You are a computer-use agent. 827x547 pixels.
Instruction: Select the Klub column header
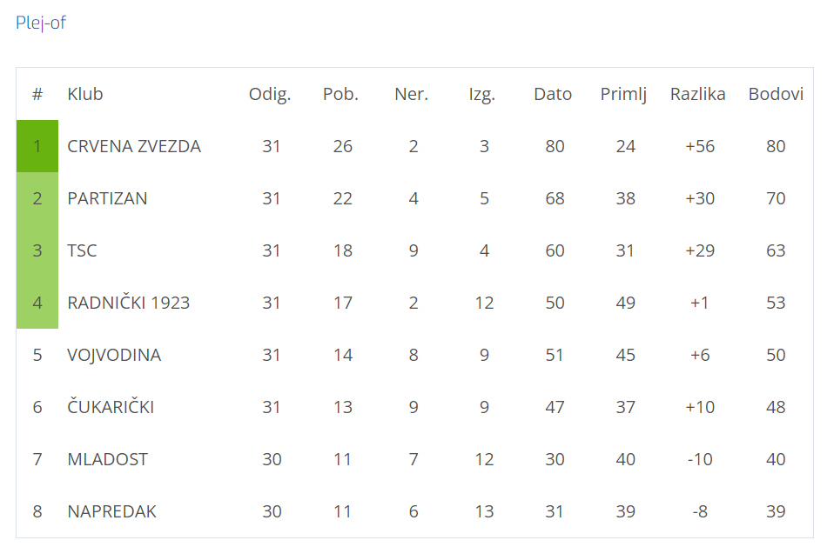(x=85, y=94)
